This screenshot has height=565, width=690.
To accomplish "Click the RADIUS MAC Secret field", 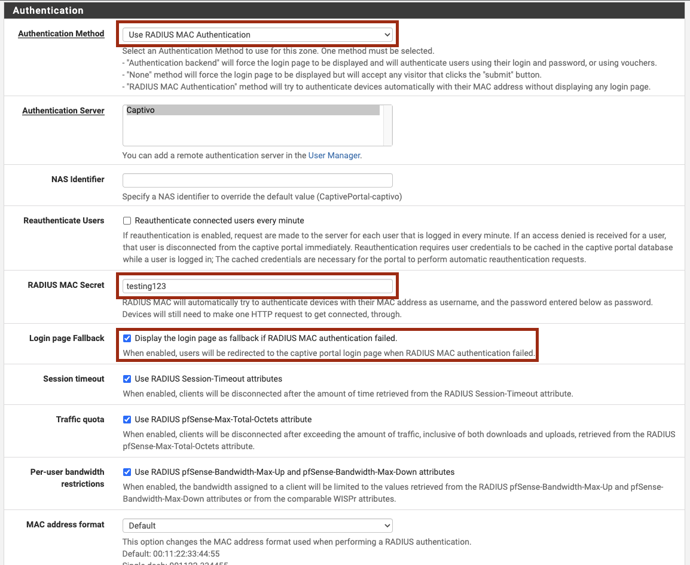I will 258,286.
